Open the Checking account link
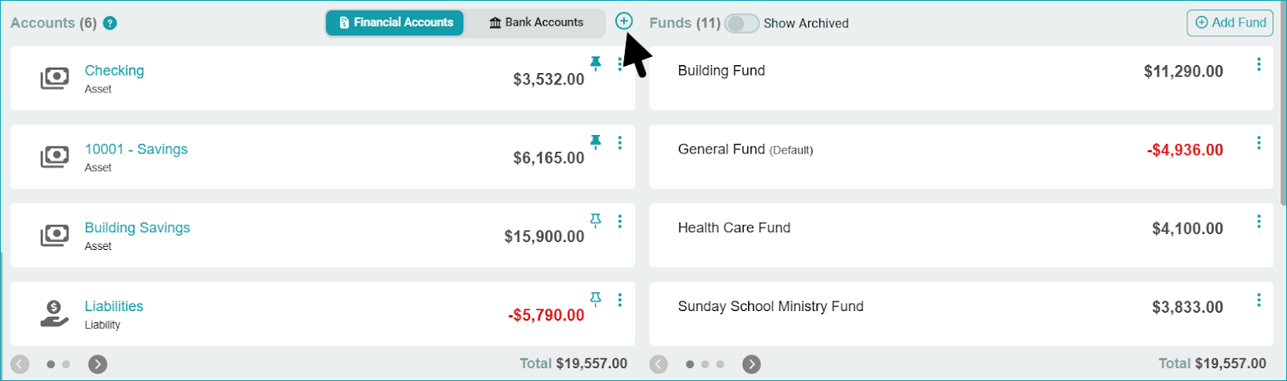This screenshot has width=1287, height=381. 114,71
